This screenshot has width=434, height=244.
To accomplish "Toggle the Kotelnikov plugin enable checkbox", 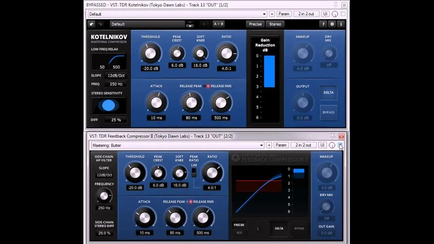I will [x=343, y=14].
